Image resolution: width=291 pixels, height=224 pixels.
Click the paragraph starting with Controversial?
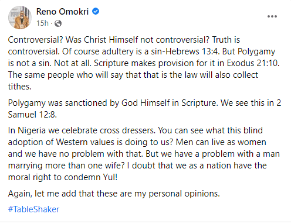pyautogui.click(x=144, y=63)
